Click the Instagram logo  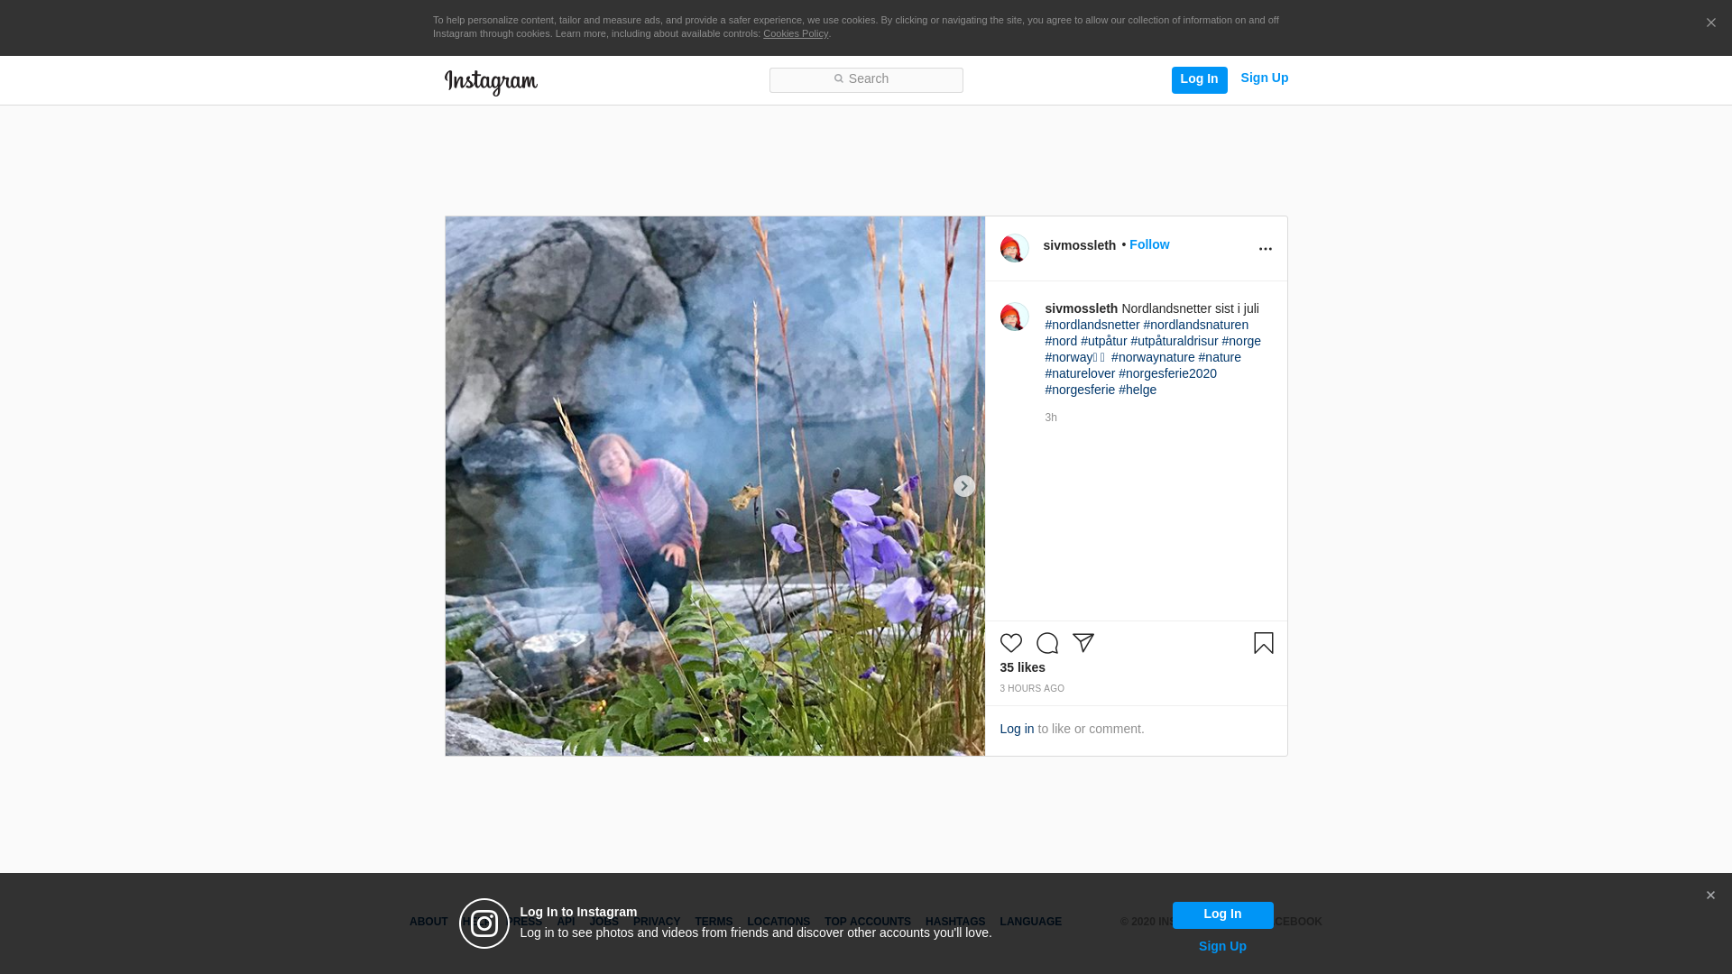coord(491,82)
